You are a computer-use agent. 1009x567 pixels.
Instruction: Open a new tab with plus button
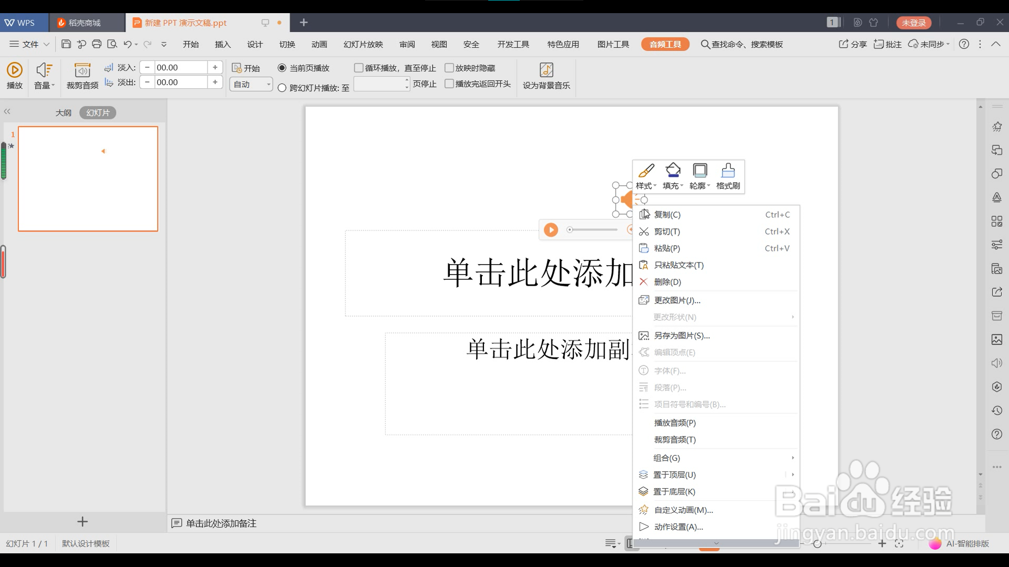tap(304, 23)
